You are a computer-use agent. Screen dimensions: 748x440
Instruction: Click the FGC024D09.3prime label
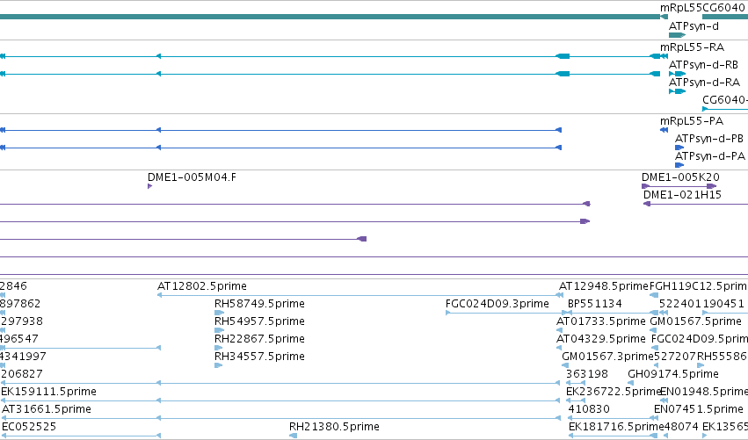click(497, 304)
